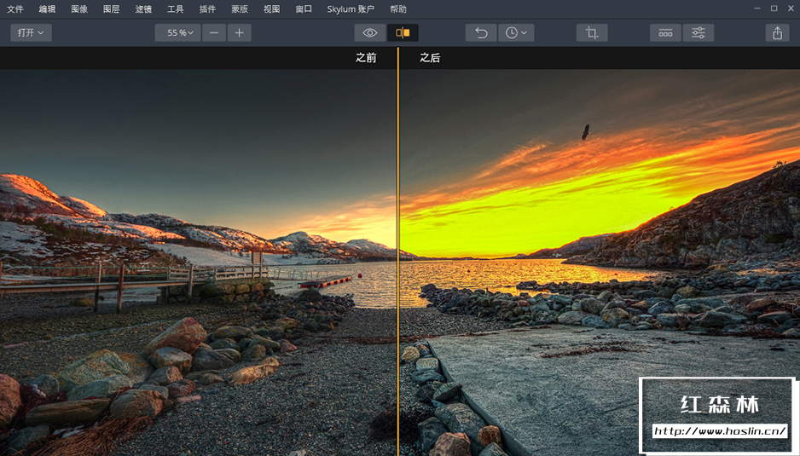Image resolution: width=800 pixels, height=456 pixels.
Task: Select the crop tool
Action: (x=592, y=32)
